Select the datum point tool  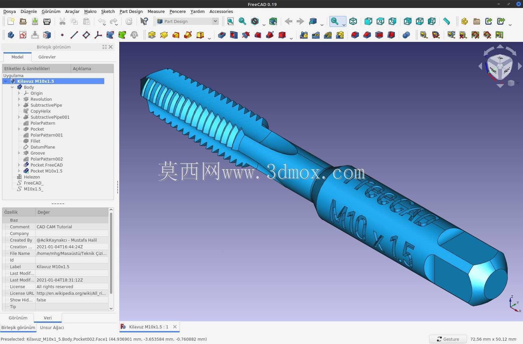[x=62, y=35]
